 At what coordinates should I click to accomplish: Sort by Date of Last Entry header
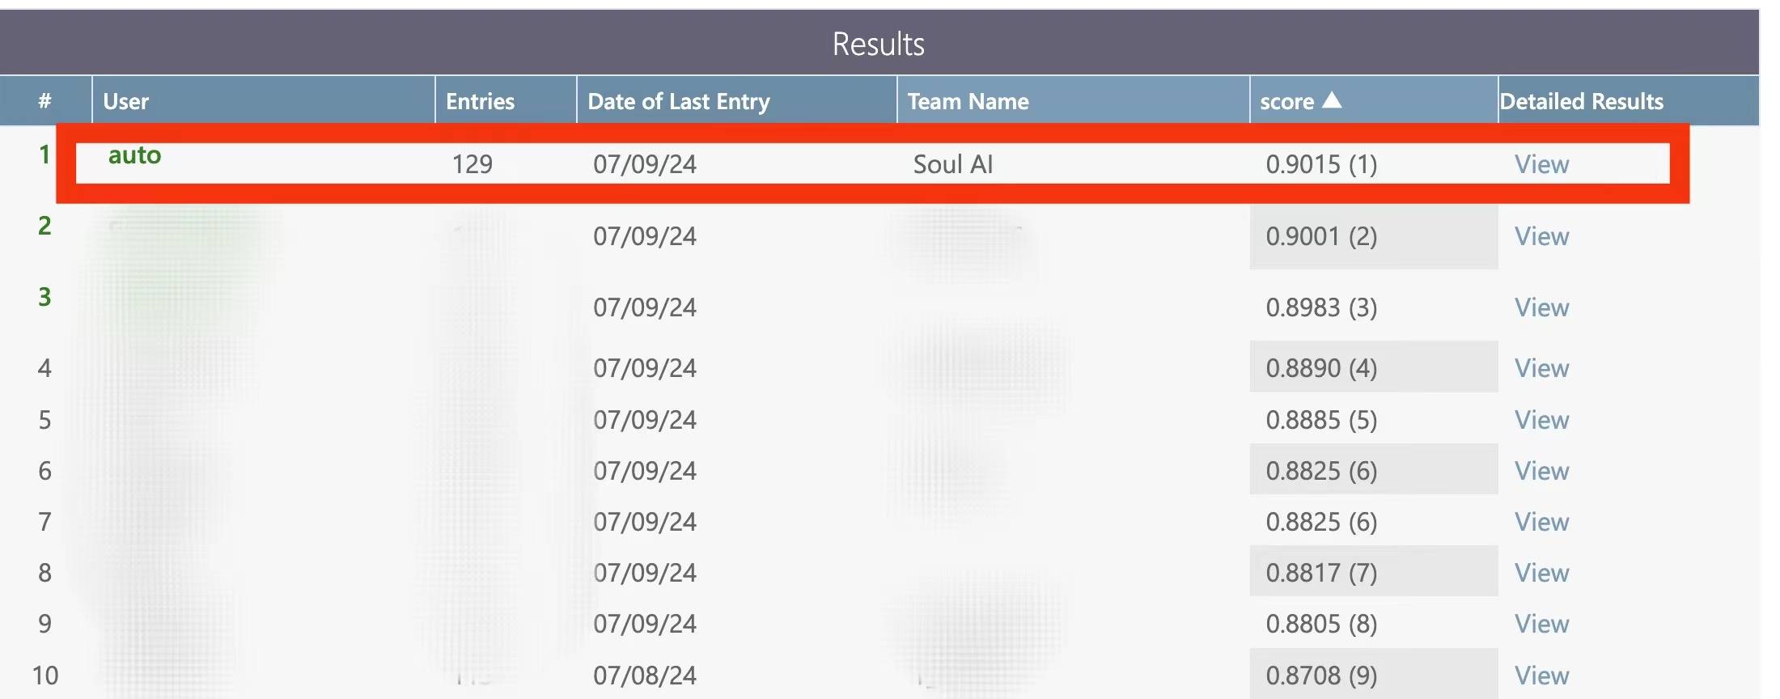coord(678,101)
